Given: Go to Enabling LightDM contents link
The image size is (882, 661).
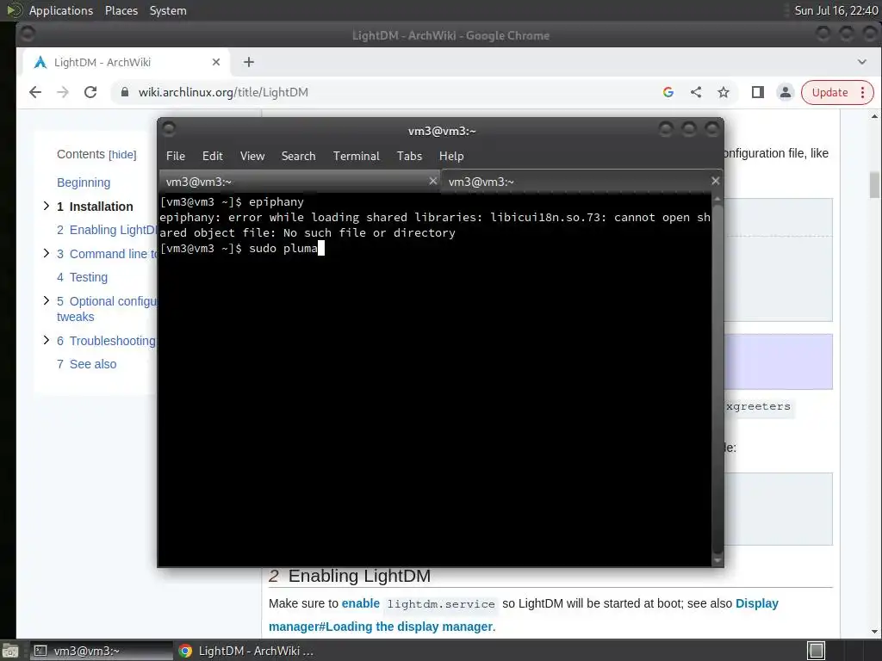Looking at the screenshot, I should tap(107, 230).
